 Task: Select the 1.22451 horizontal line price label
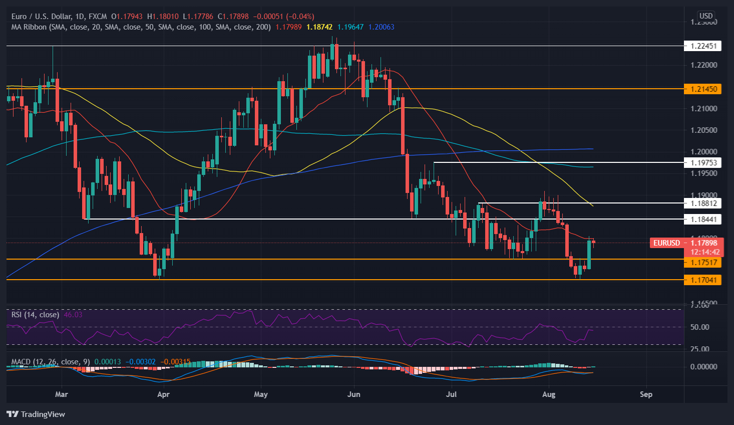(x=703, y=46)
